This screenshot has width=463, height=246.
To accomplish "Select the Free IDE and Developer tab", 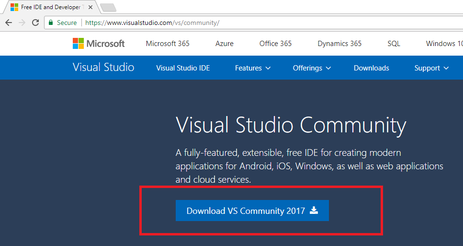I will [52, 7].
